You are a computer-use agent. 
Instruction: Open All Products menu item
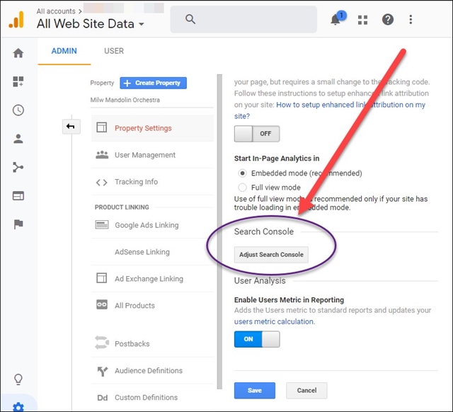[x=152, y=305]
